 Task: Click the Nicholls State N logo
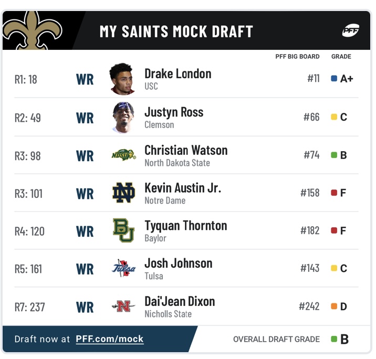click(x=123, y=306)
